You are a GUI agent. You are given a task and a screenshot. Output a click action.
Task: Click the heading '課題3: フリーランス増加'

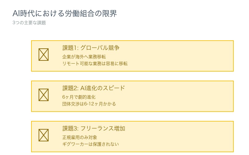click(93, 128)
